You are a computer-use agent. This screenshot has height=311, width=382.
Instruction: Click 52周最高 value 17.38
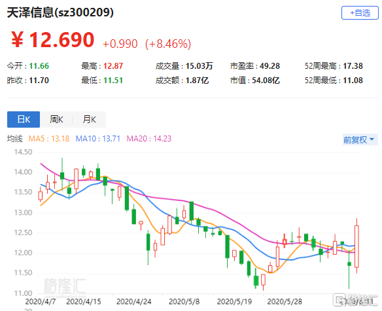(353, 66)
